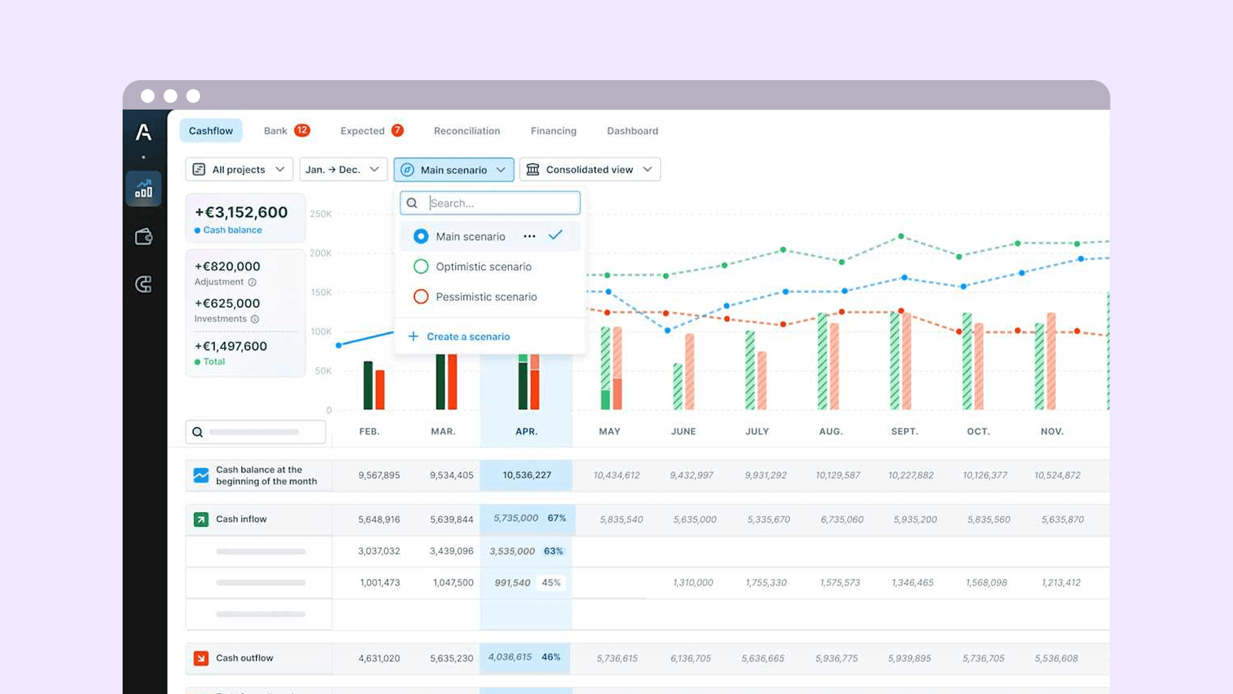
Task: Select the NOV. month column header
Action: coord(1052,431)
